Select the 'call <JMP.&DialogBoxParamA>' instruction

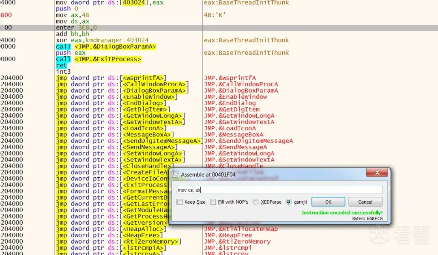(x=106, y=47)
